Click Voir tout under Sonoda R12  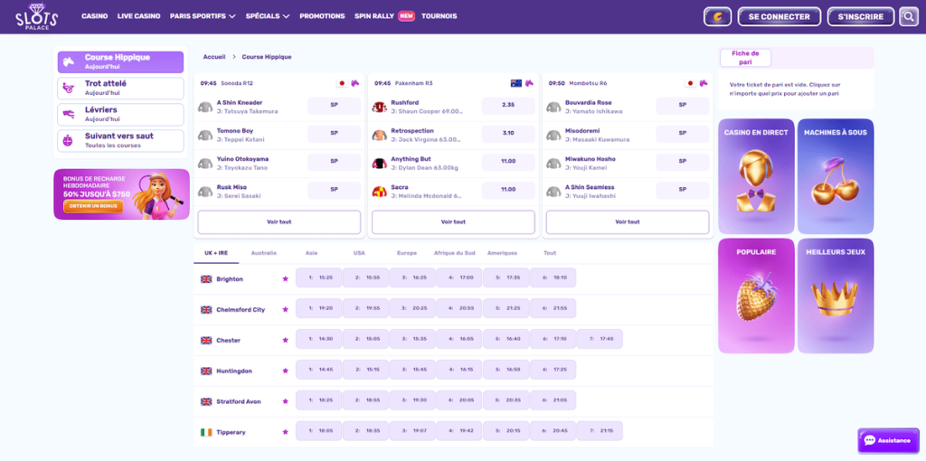[279, 222]
